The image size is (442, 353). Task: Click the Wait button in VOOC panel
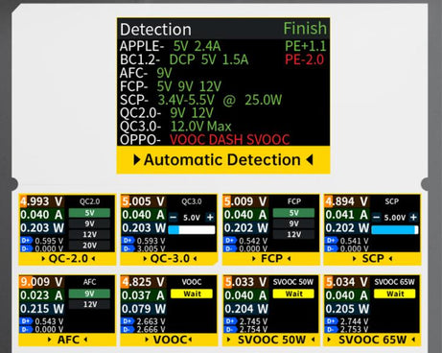point(192,294)
